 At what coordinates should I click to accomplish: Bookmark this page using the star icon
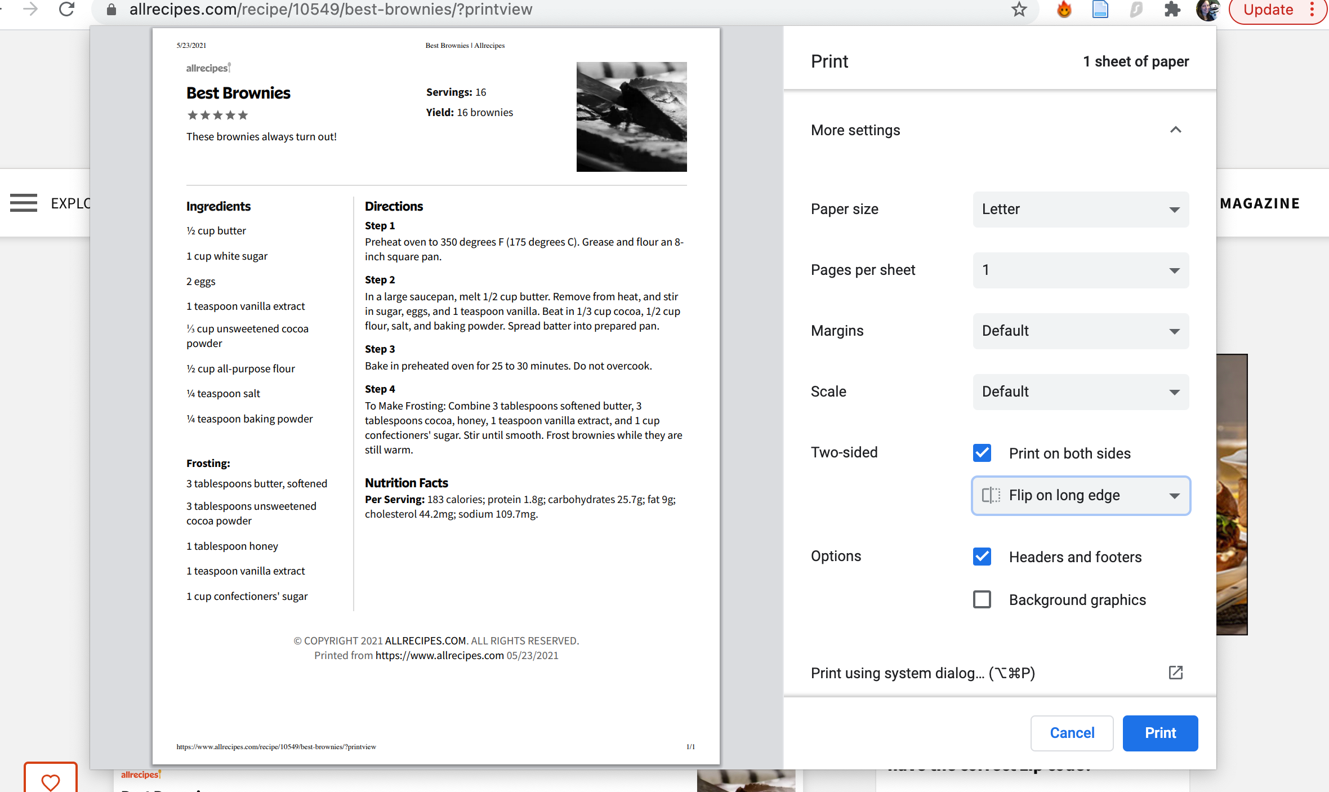coord(1018,10)
